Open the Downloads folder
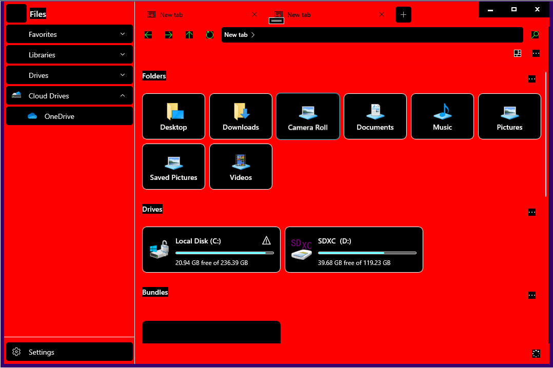553x368 pixels. 241,116
